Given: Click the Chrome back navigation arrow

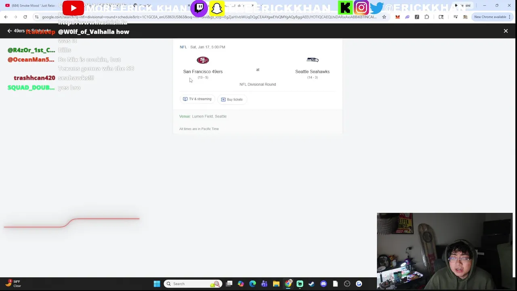Looking at the screenshot, I should pos(6,17).
